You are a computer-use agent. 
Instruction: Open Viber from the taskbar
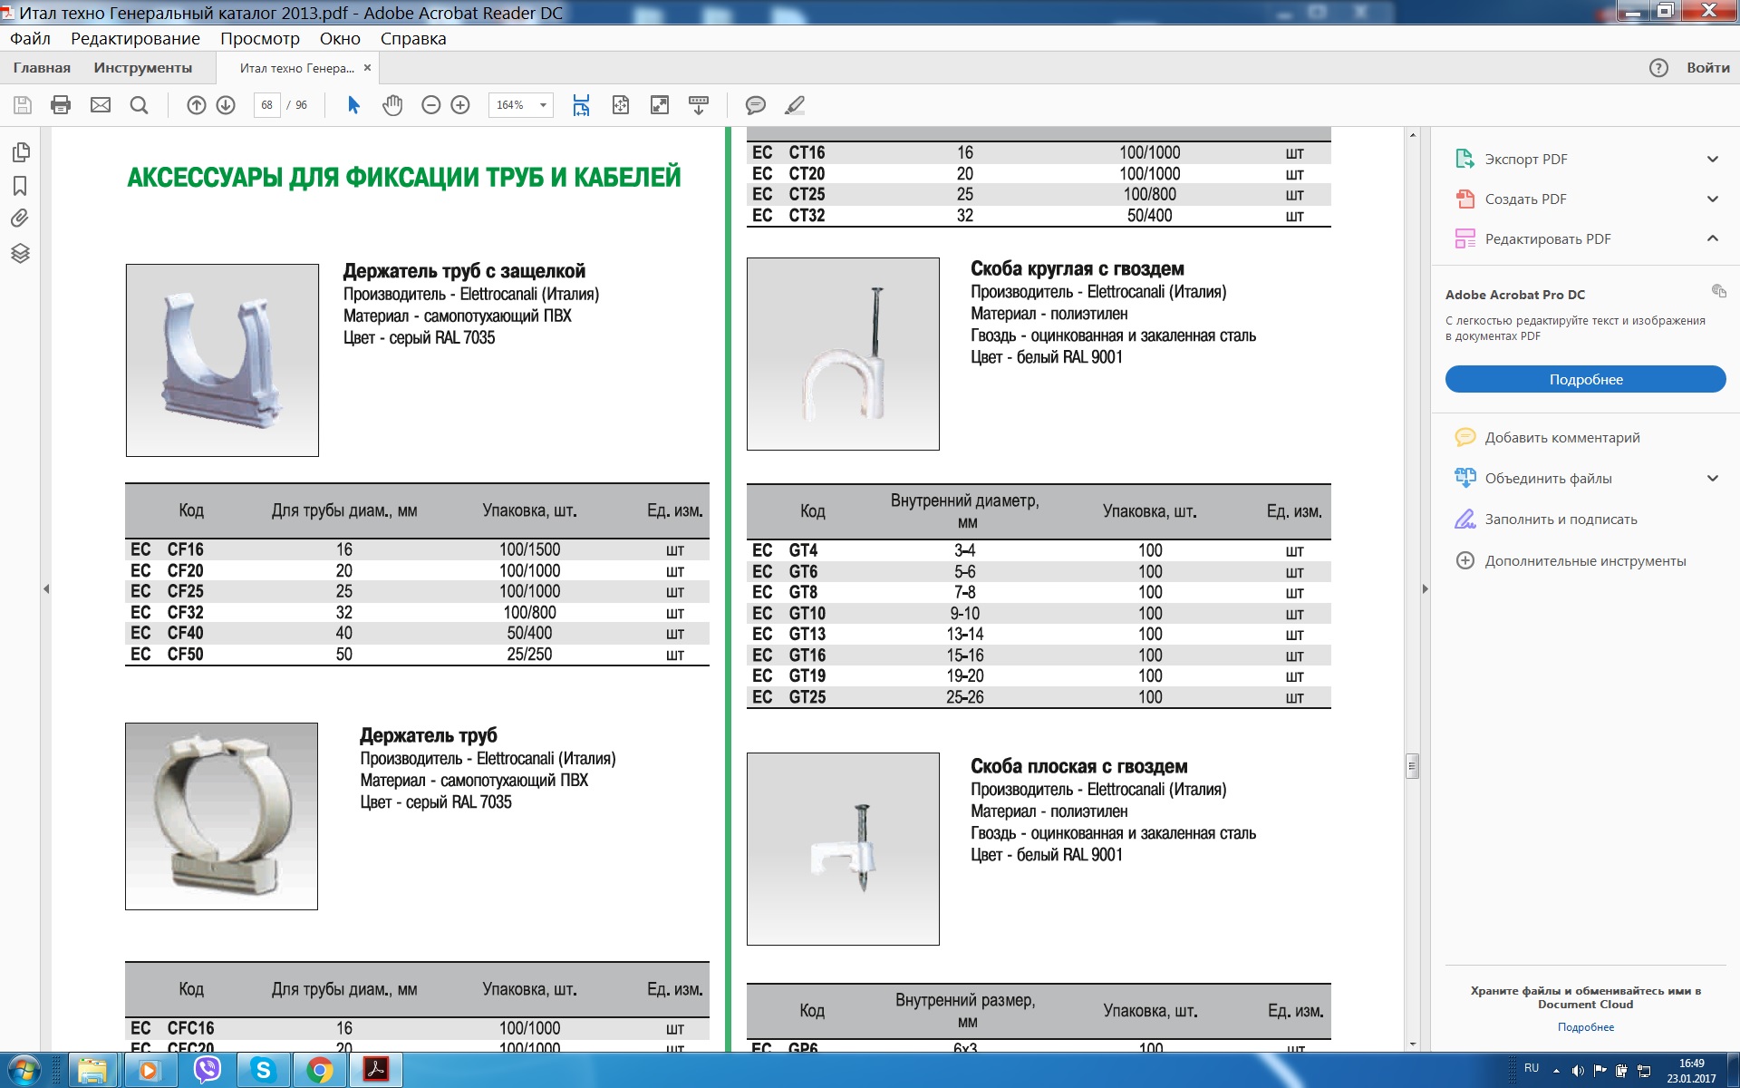[208, 1071]
